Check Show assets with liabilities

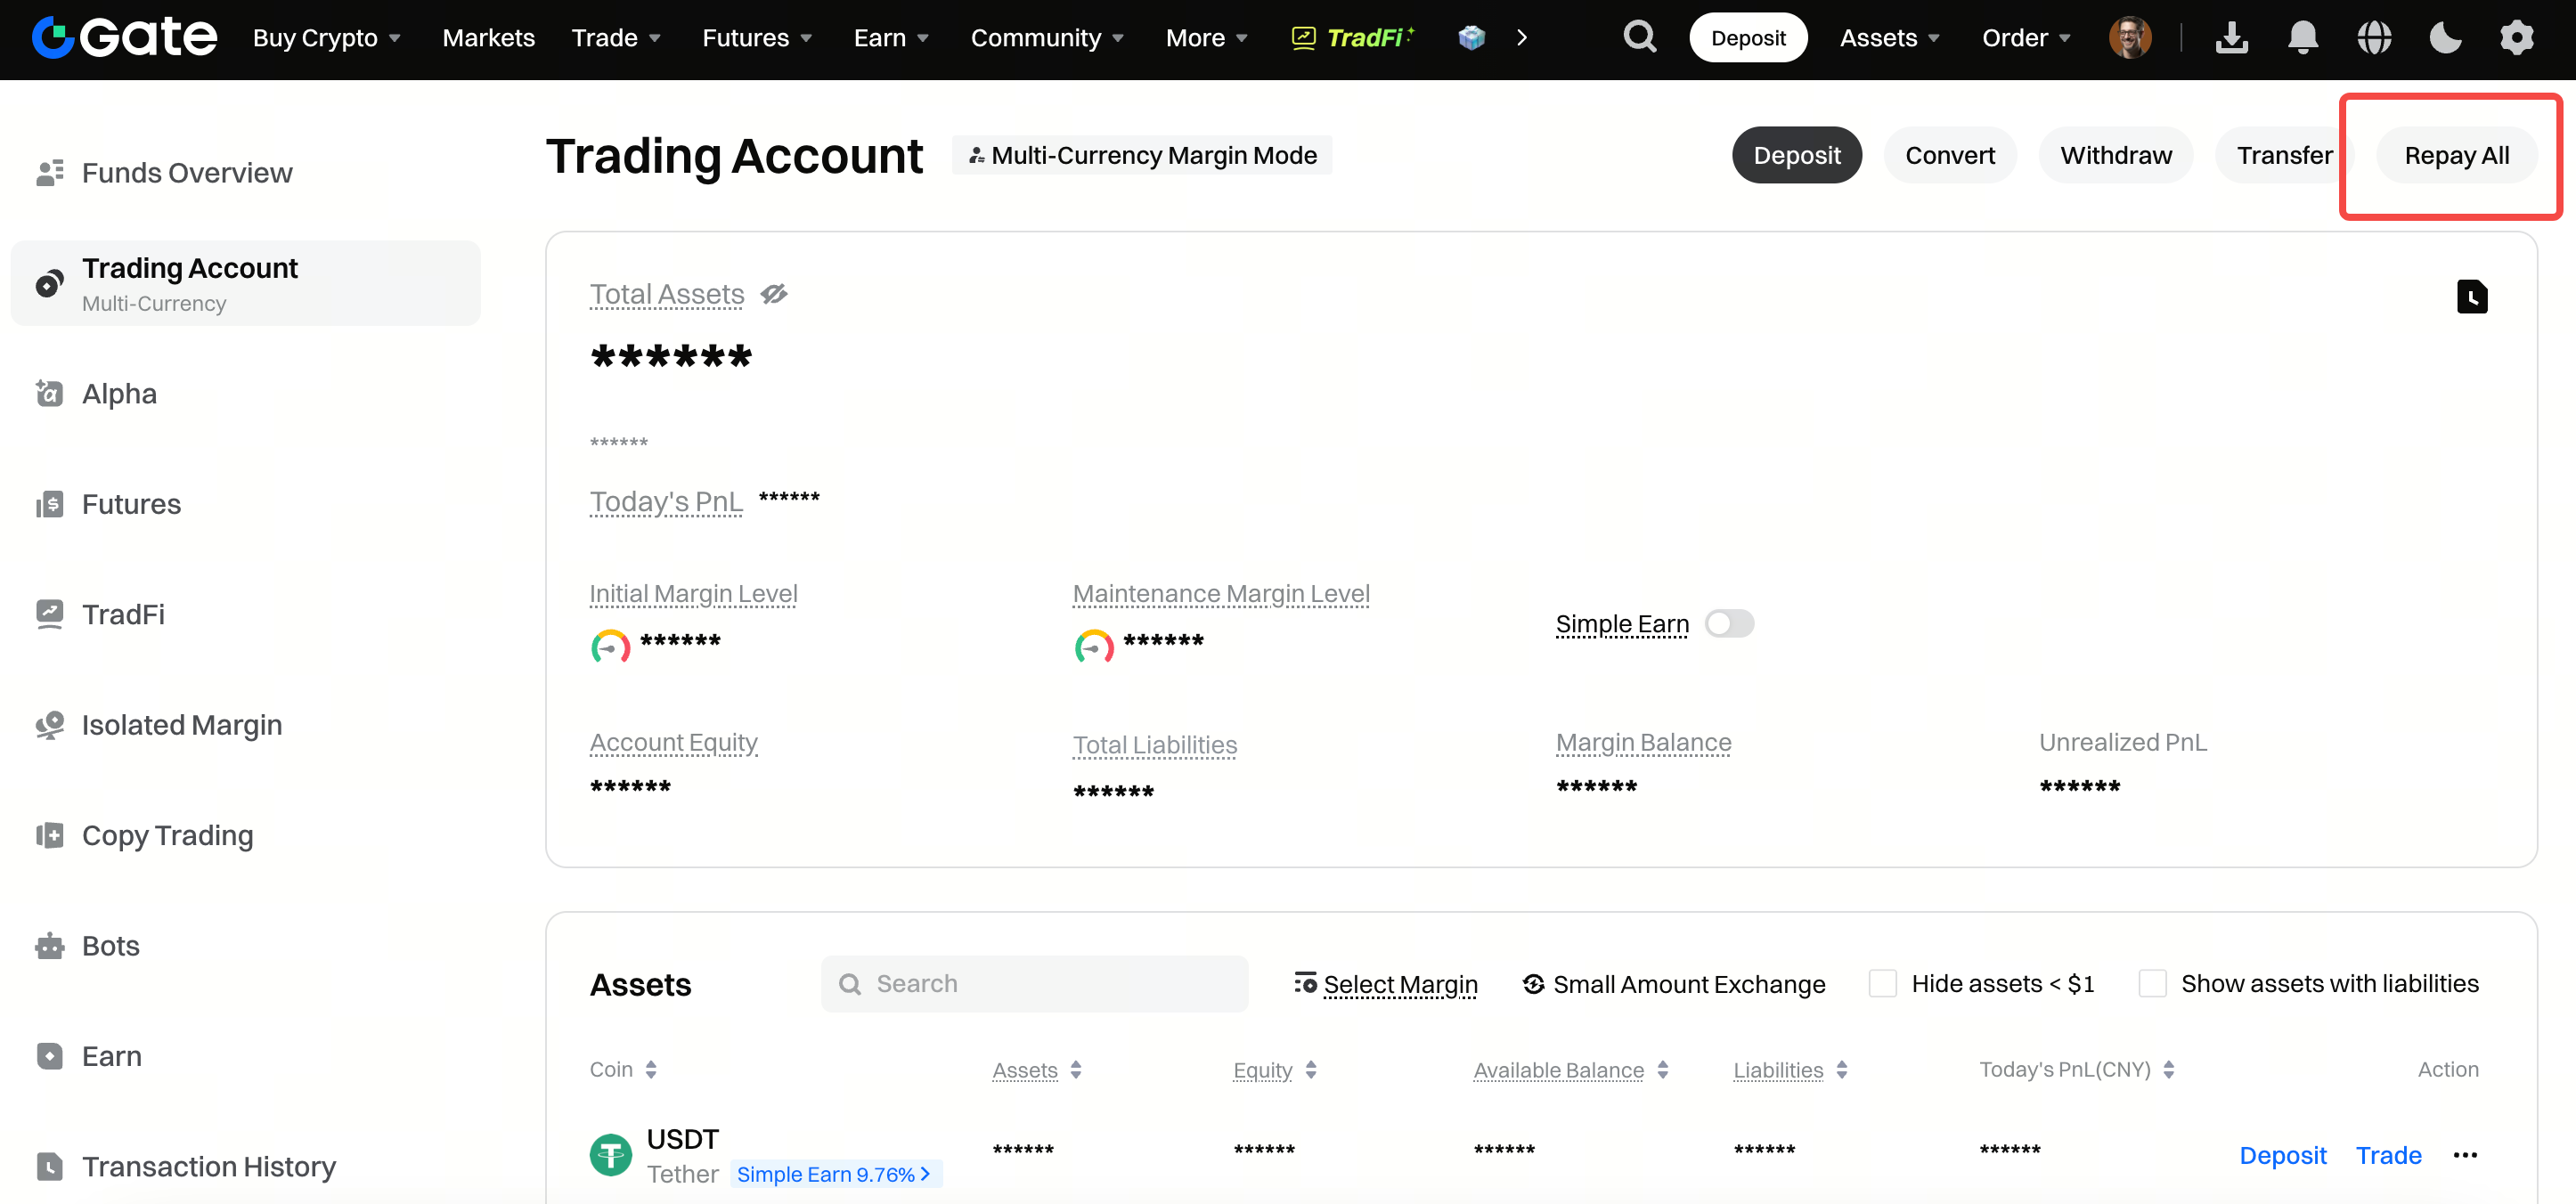tap(2152, 984)
